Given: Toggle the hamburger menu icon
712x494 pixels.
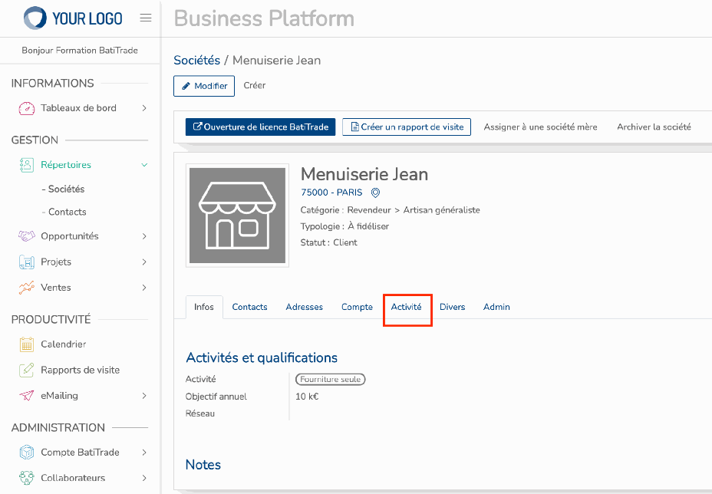Looking at the screenshot, I should [146, 18].
